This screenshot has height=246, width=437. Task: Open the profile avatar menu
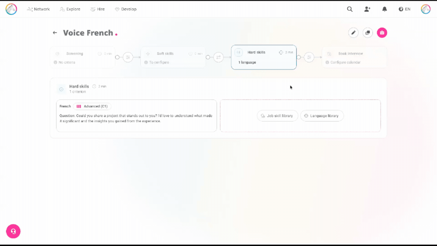[x=426, y=9]
